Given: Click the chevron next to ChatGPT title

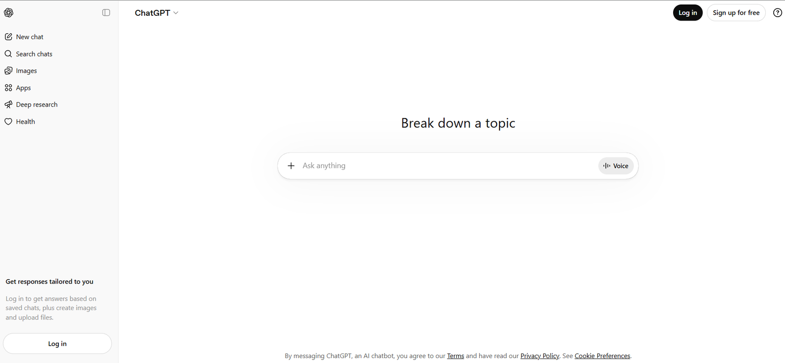Looking at the screenshot, I should click(x=176, y=13).
